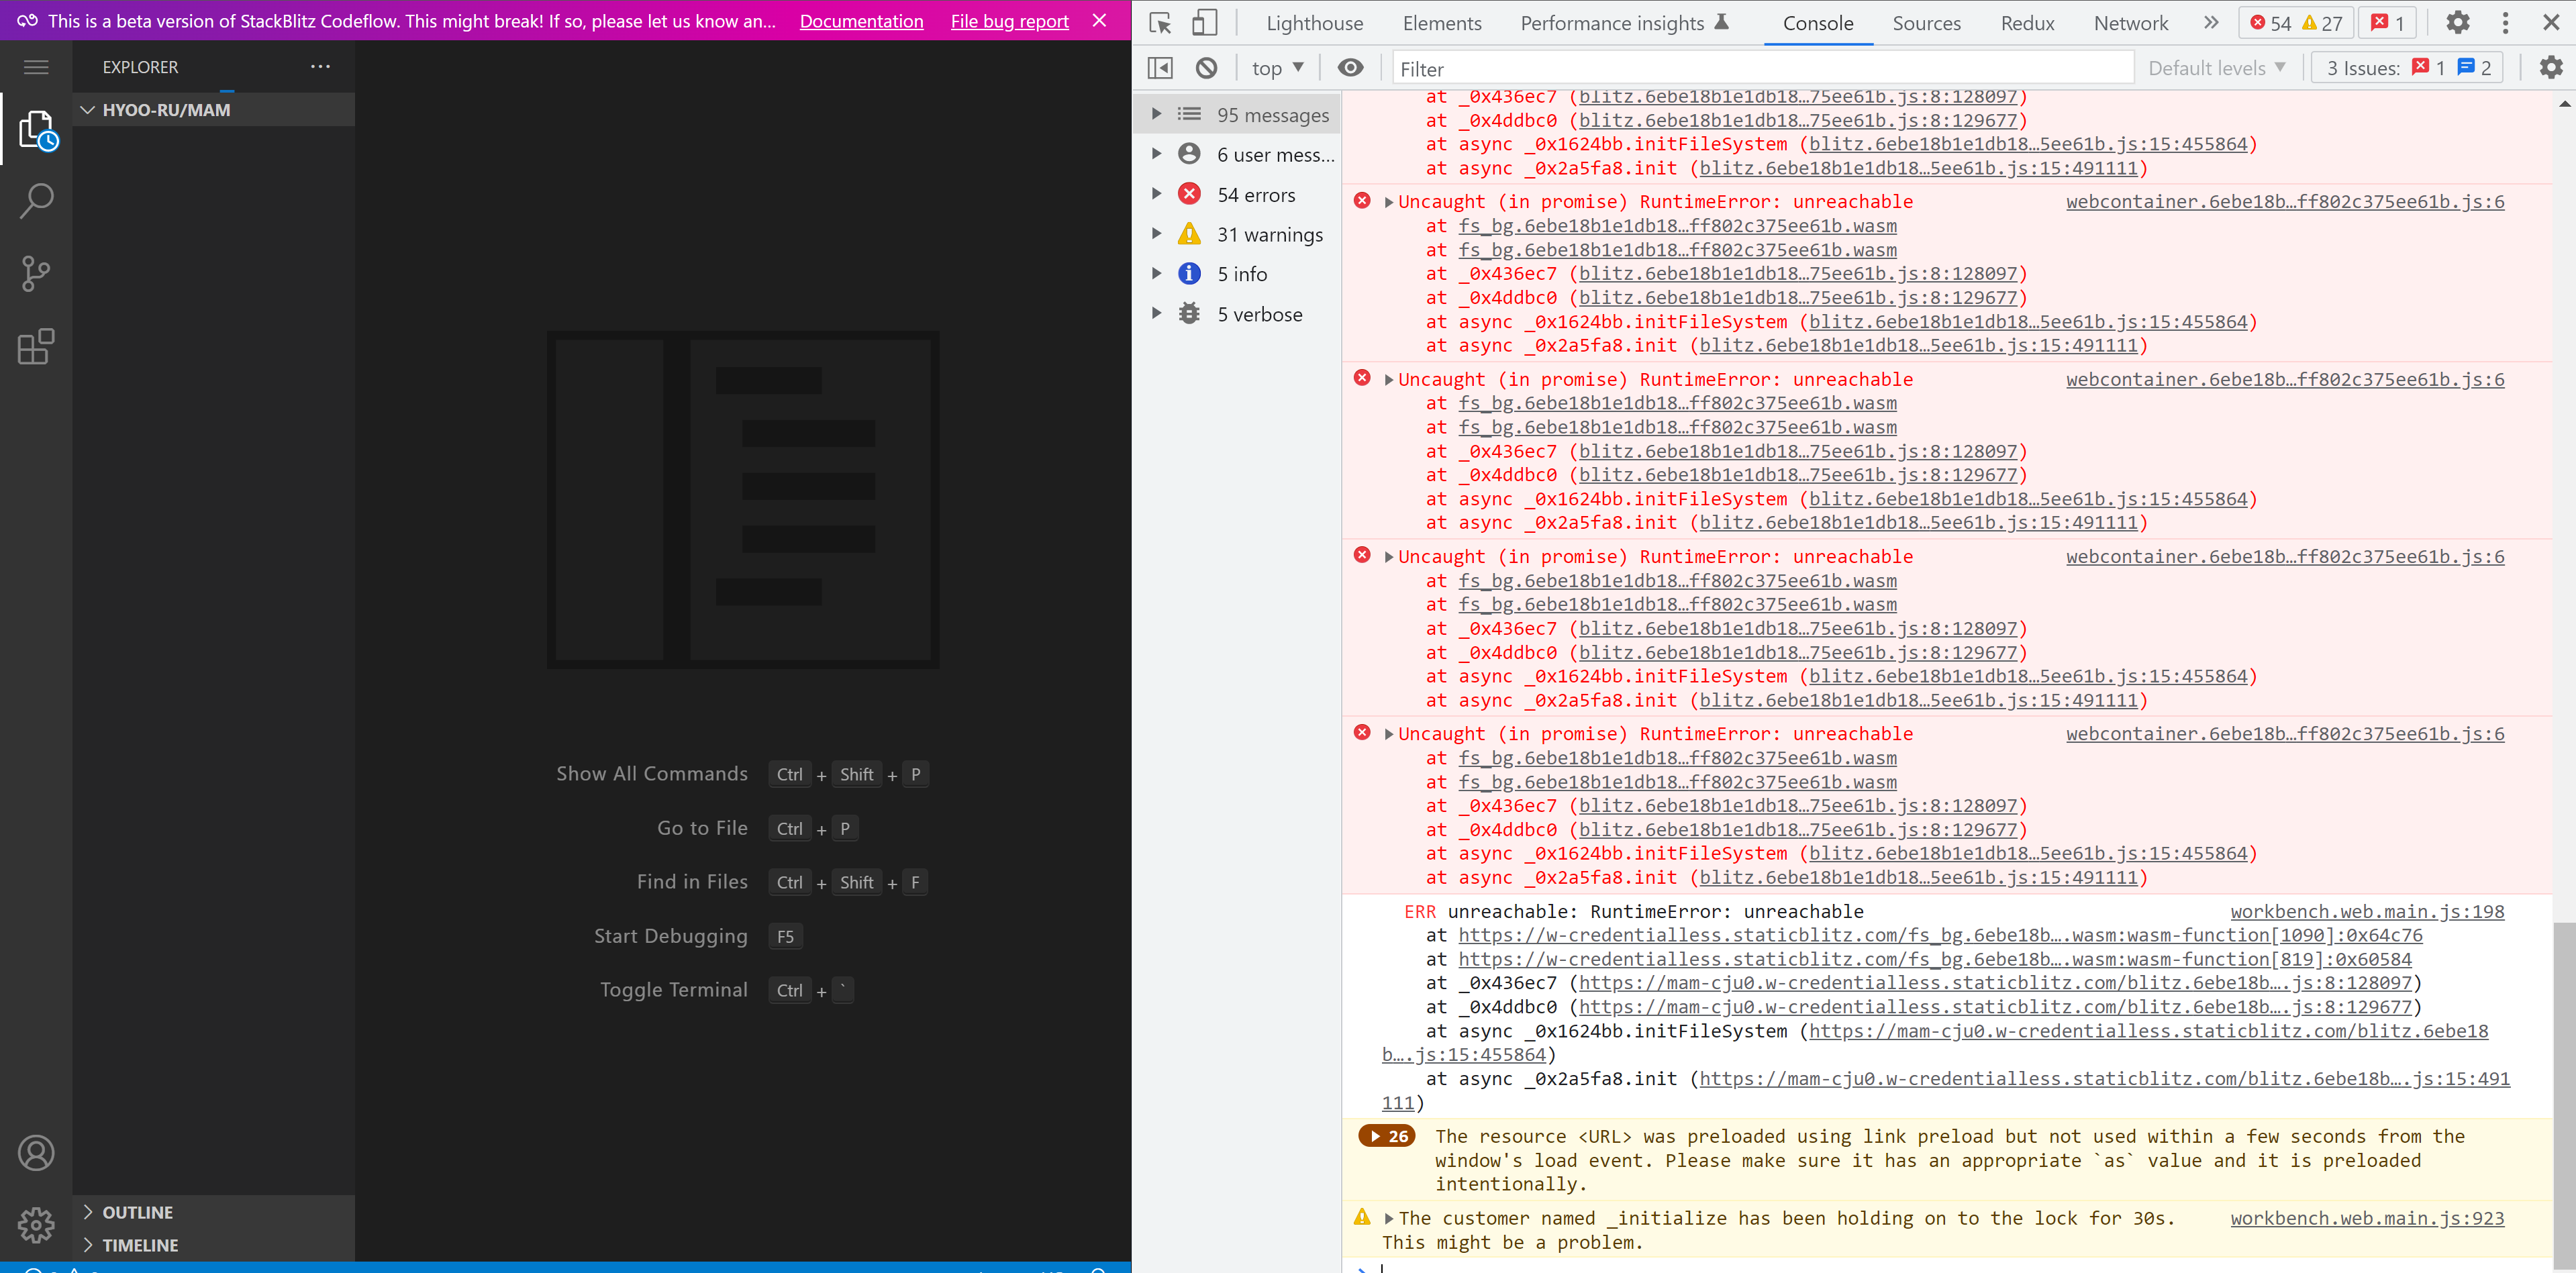This screenshot has width=2576, height=1273.
Task: Open the top context dropdown
Action: [1277, 68]
